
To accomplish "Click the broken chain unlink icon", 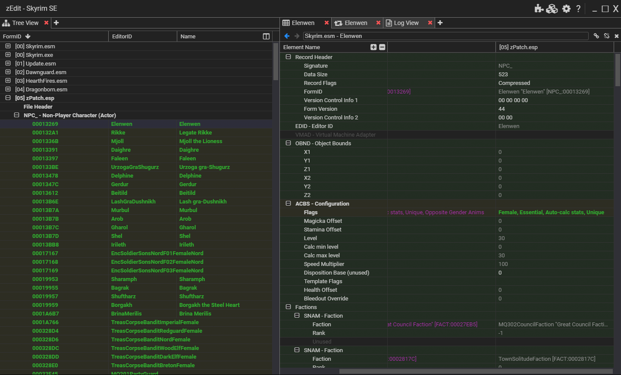I will tap(607, 36).
